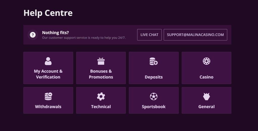Click the gift box Bonuses icon
This screenshot has height=131, width=258.
pos(101,61)
